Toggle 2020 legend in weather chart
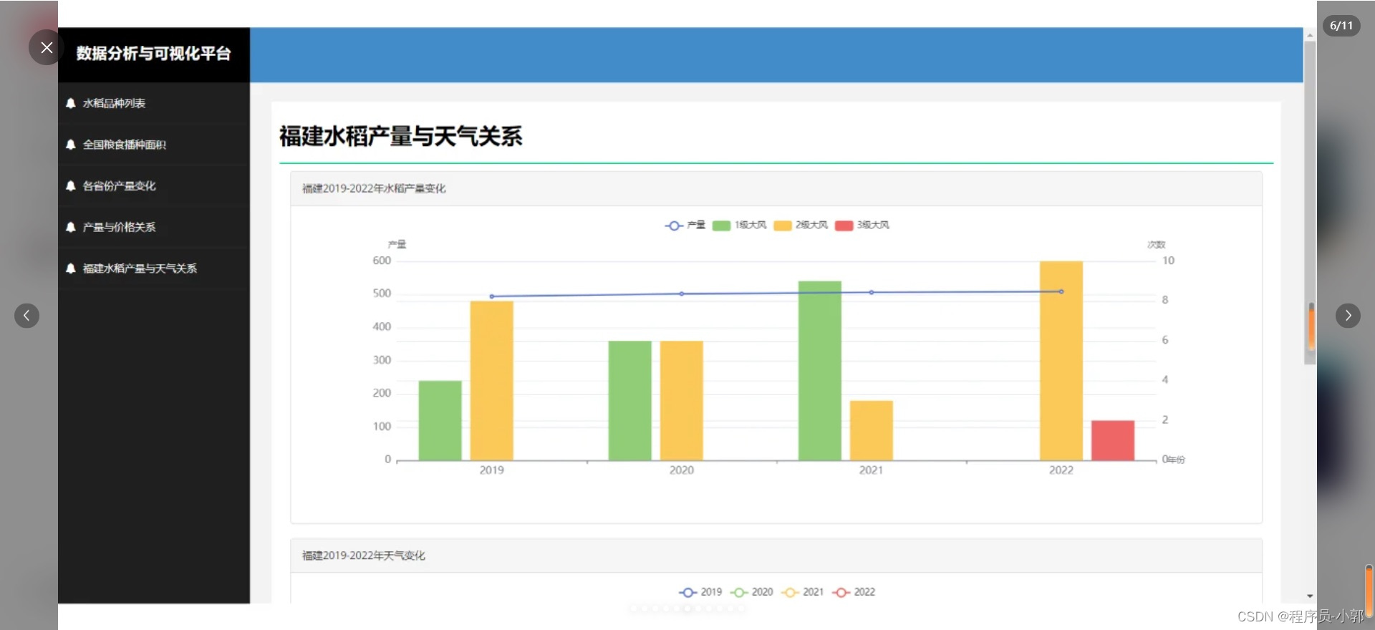1375x630 pixels. (751, 592)
